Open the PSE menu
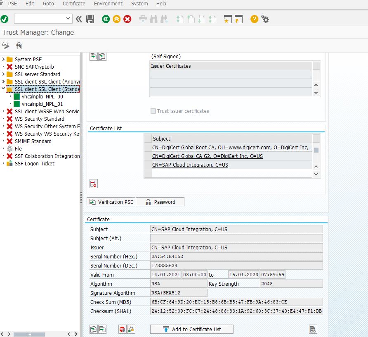368x337 pixels. click(x=12, y=4)
